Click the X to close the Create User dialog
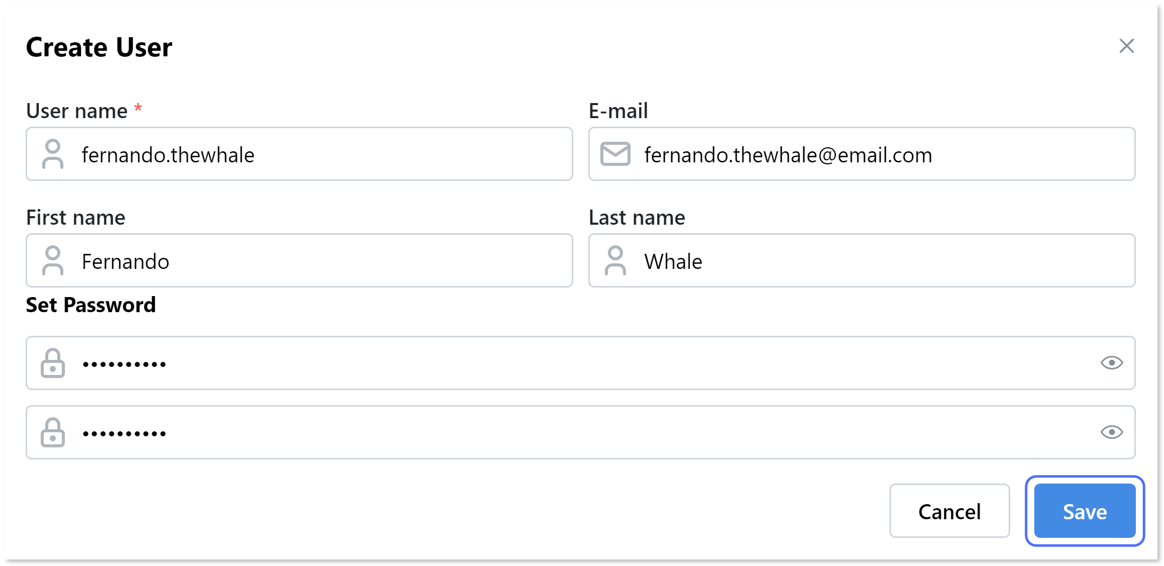Screen dimensions: 1164x566 coord(1127,46)
